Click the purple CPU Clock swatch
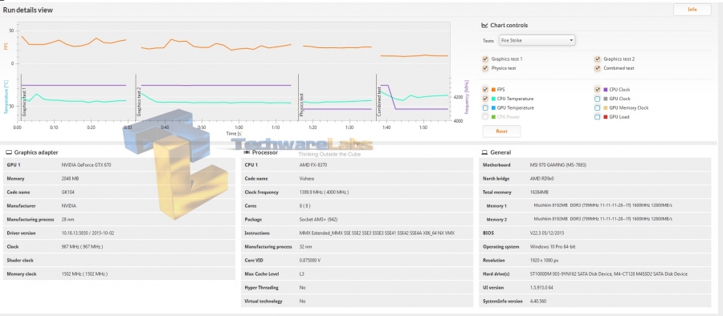This screenshot has width=723, height=316. (x=606, y=90)
